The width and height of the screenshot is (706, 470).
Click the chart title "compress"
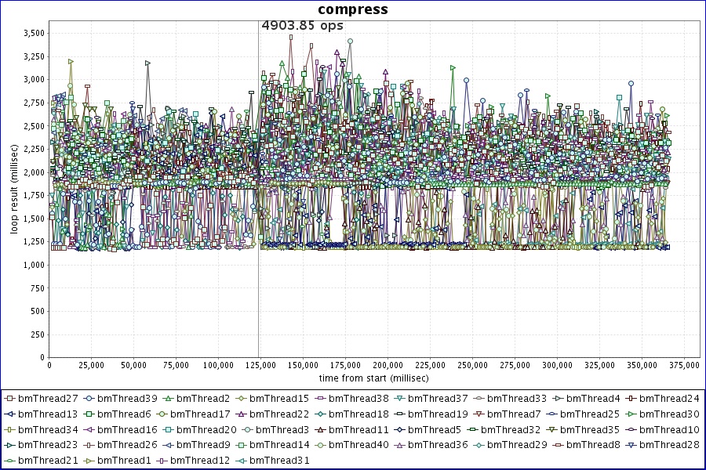tap(352, 9)
